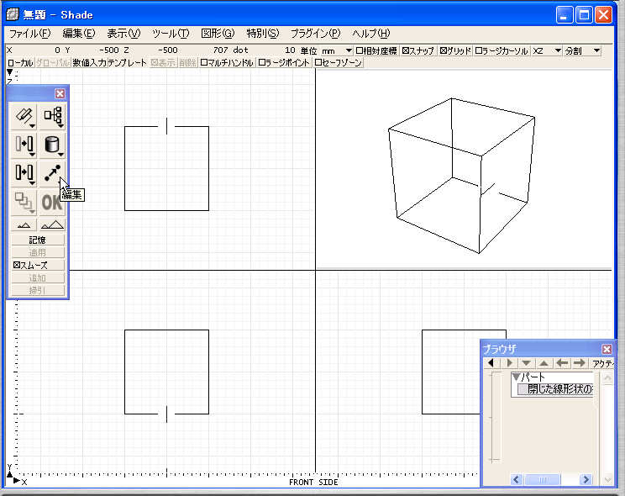625x496 pixels.
Task: Select the cylinder solid tool
Action: click(x=53, y=145)
